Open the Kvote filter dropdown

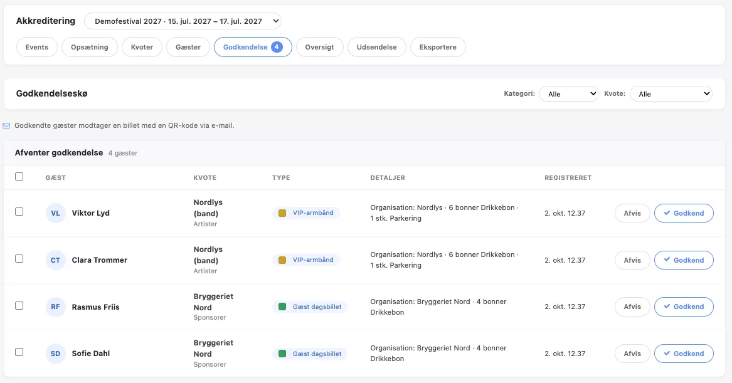[x=671, y=94]
